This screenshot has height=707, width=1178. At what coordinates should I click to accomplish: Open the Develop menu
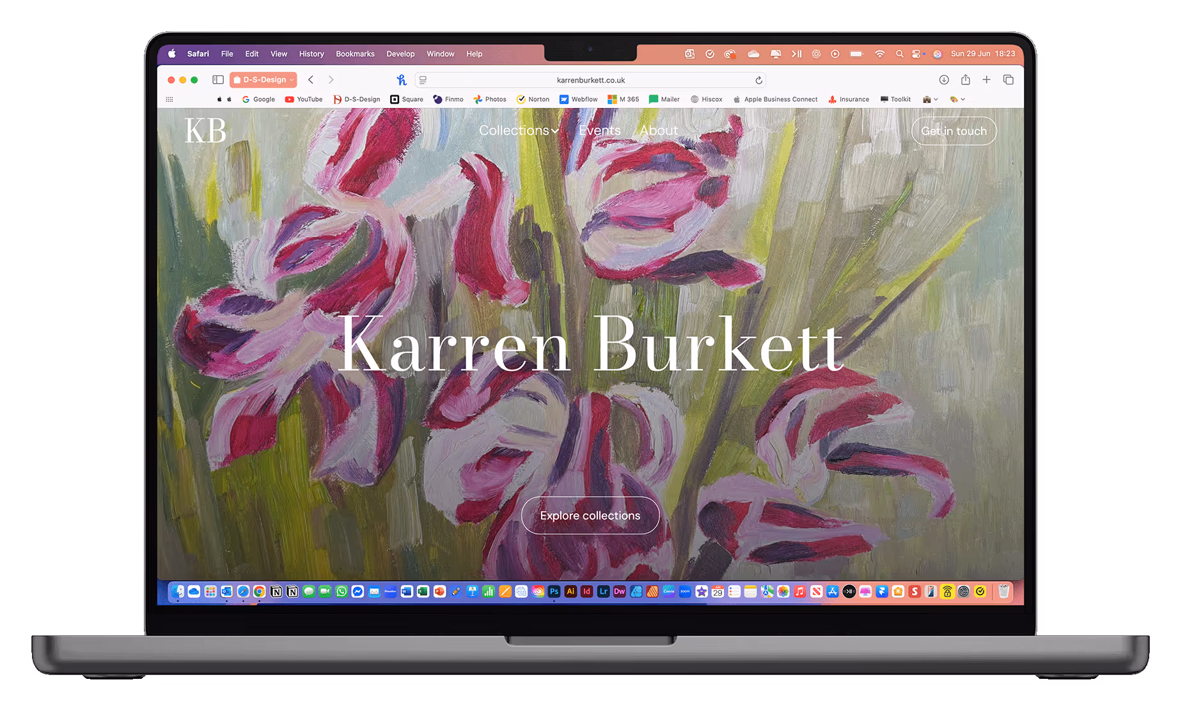pyautogui.click(x=400, y=54)
